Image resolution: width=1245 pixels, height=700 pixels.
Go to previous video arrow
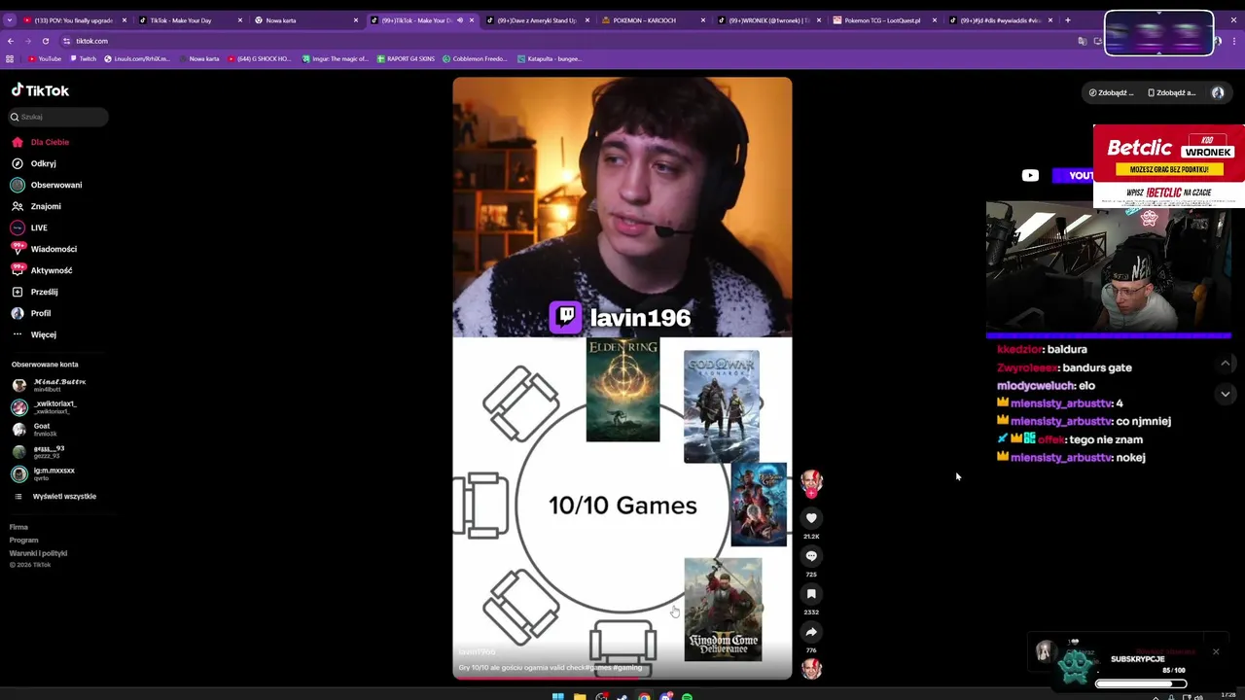1225,363
